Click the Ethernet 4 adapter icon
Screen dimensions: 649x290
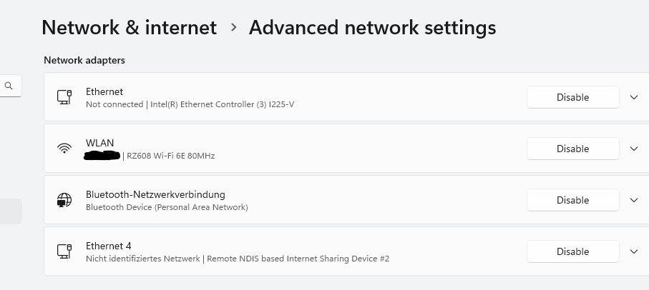(x=64, y=251)
